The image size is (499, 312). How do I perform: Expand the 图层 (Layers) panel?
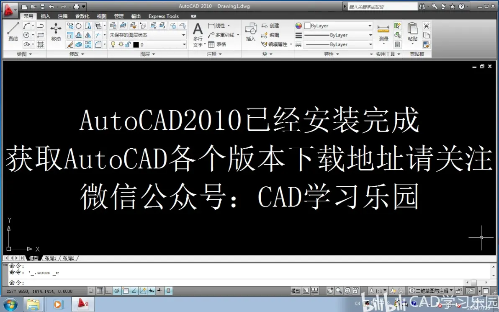[x=148, y=54]
